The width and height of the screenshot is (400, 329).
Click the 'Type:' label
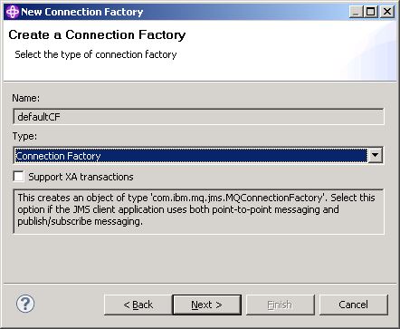tap(24, 137)
